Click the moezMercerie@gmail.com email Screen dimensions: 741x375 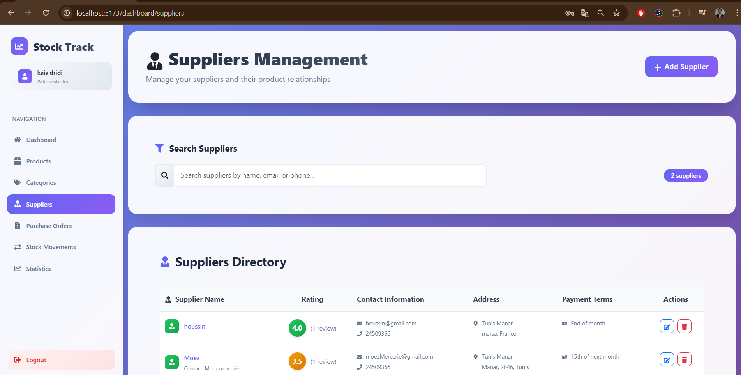(399, 356)
